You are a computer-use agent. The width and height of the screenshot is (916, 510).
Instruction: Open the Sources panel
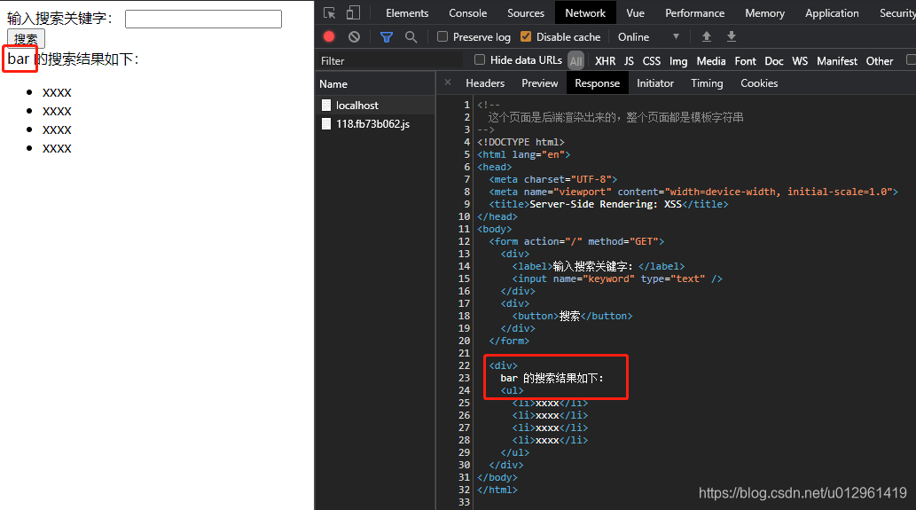pyautogui.click(x=526, y=12)
